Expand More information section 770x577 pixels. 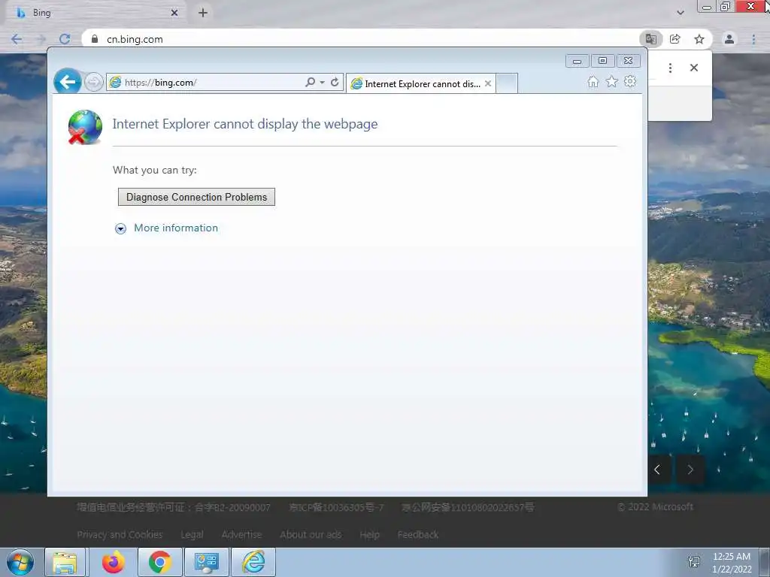[120, 228]
